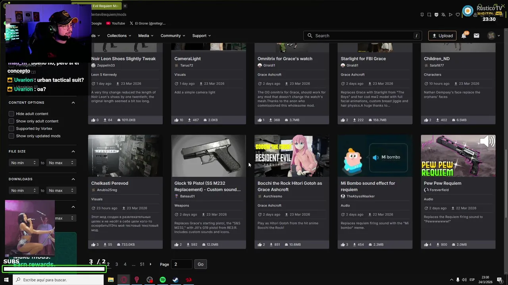Open the YouTube bookmark
The height and width of the screenshot is (285, 508).
coord(115,23)
